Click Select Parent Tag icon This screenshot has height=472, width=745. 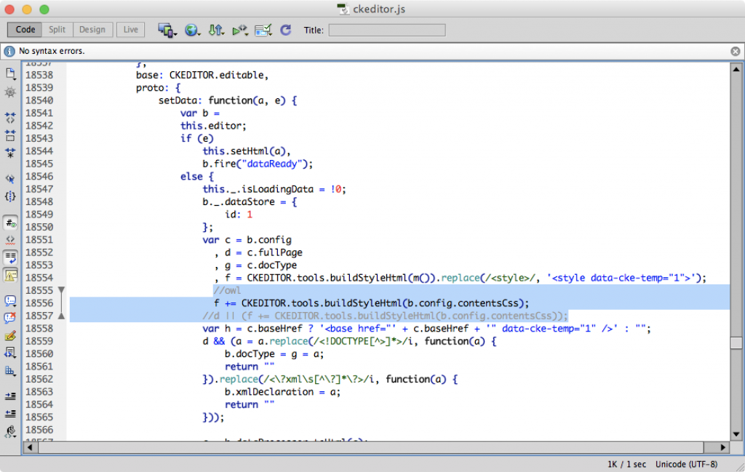point(10,179)
